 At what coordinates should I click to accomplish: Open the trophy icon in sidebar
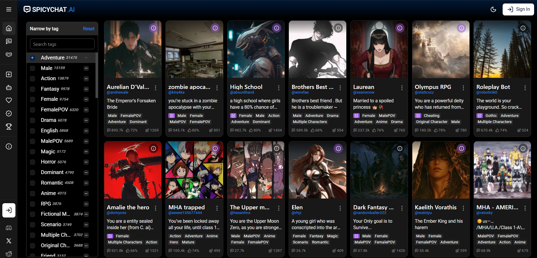[x=9, y=127]
